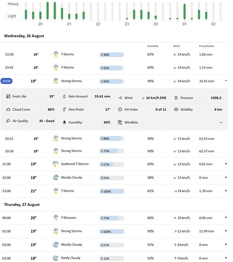Click the 19:45 time label
Viewport: 233px width, 262px height.
pos(9,68)
